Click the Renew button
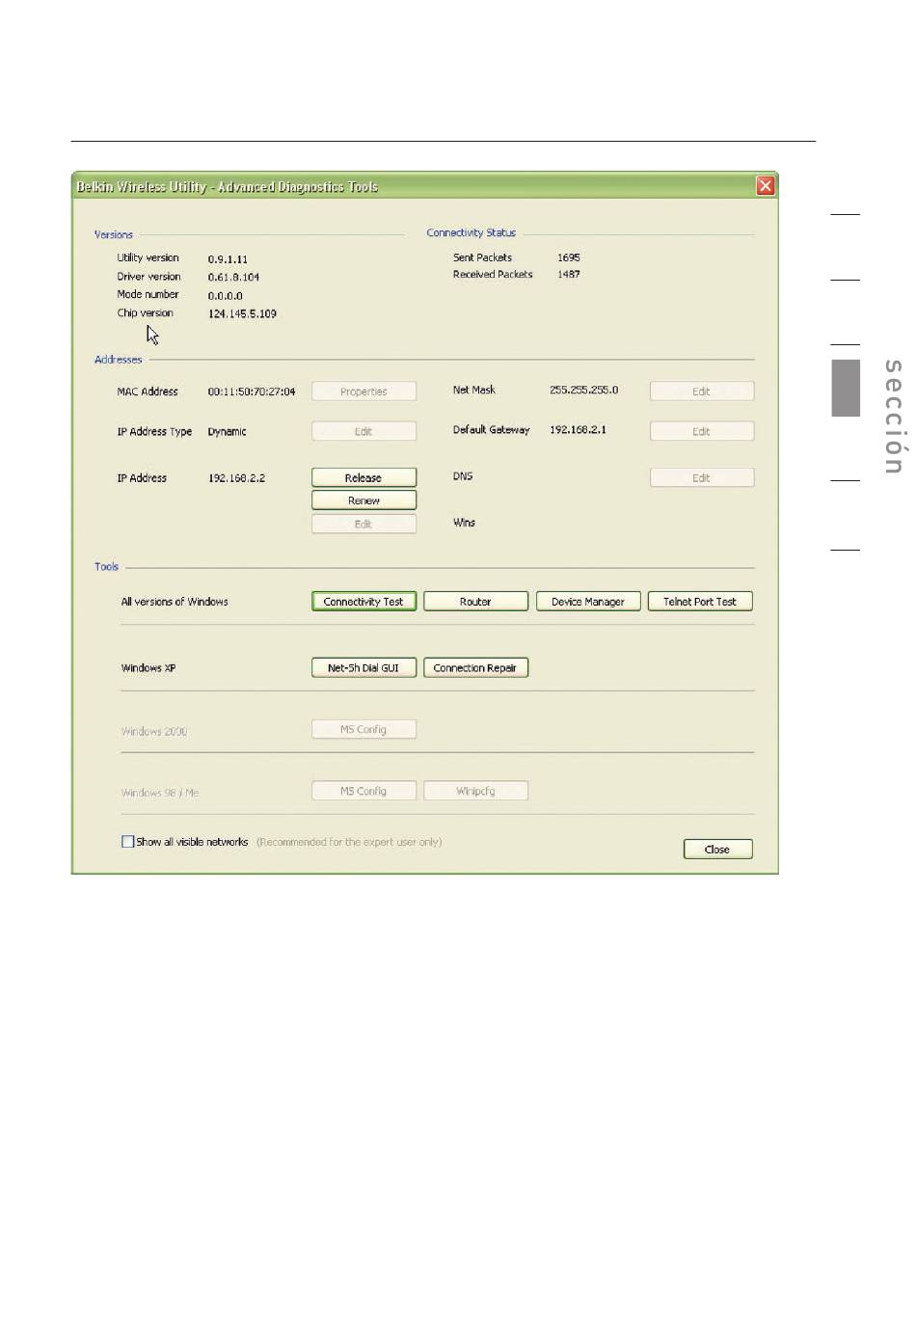The width and height of the screenshot is (916, 1324). click(x=364, y=500)
